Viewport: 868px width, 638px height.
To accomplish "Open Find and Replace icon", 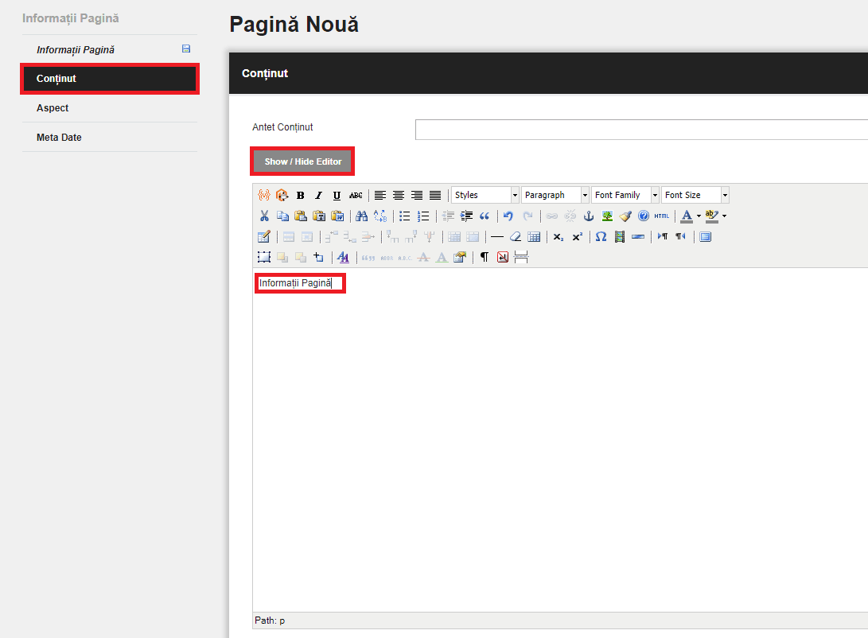I will [380, 216].
